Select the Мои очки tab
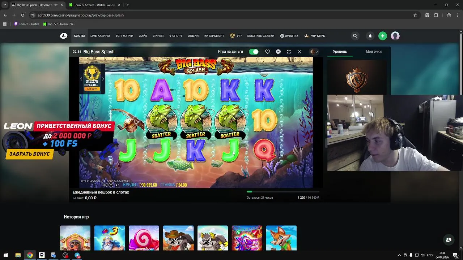Viewport: 463px width, 260px height. click(374, 52)
